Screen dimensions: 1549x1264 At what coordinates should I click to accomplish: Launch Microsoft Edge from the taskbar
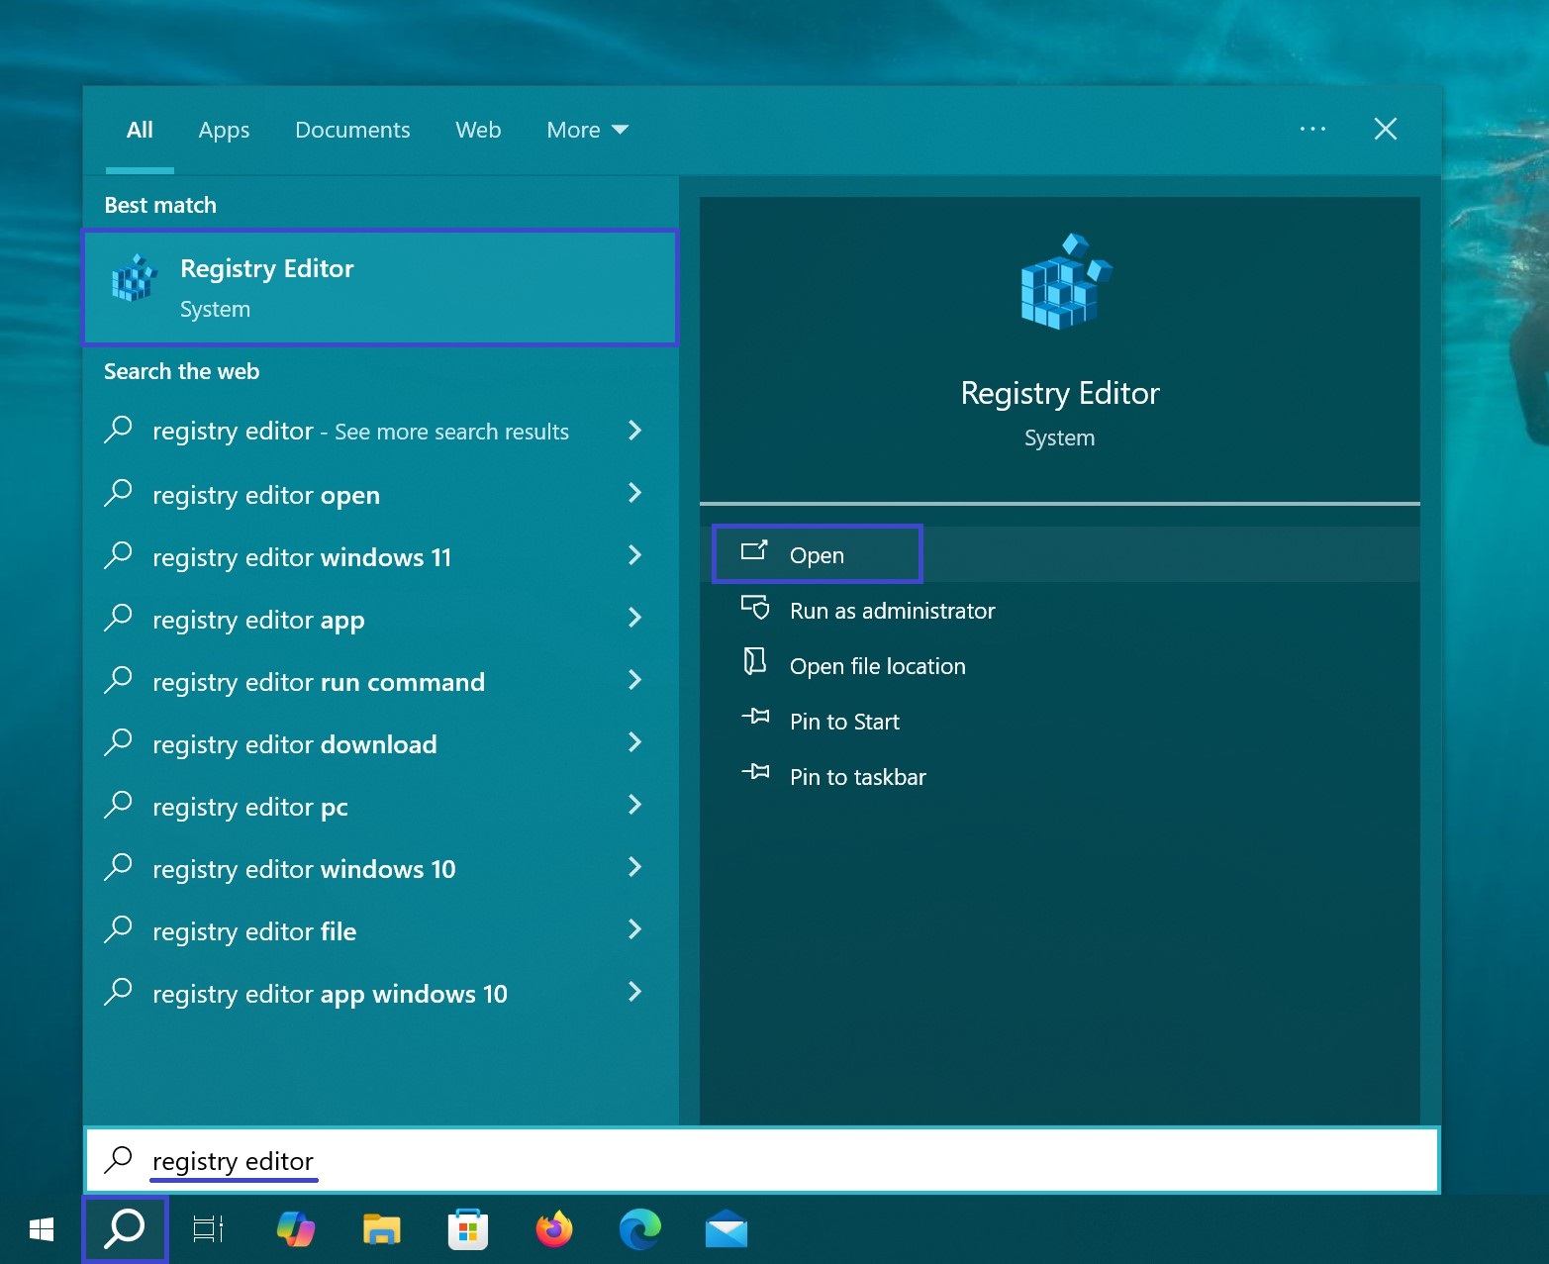[x=640, y=1229]
